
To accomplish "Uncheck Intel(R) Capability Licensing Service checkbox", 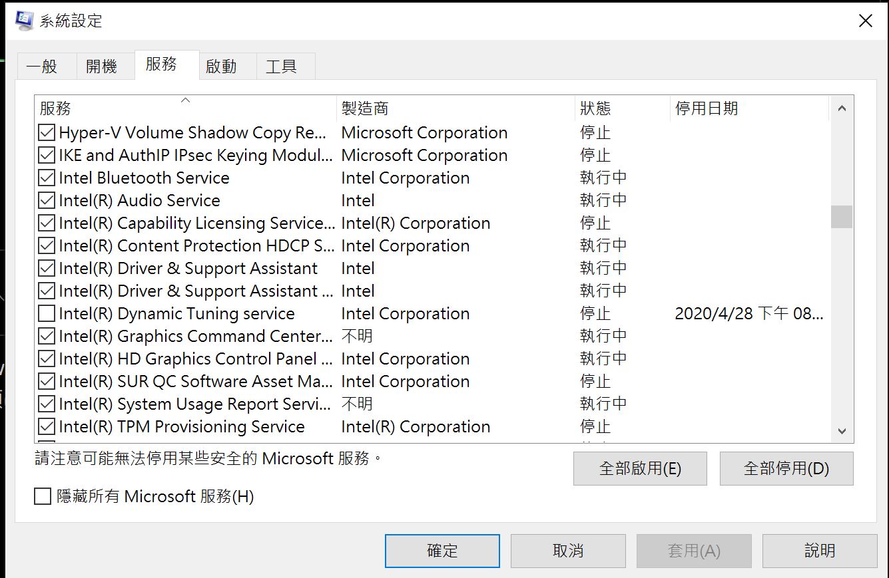I will tap(47, 223).
